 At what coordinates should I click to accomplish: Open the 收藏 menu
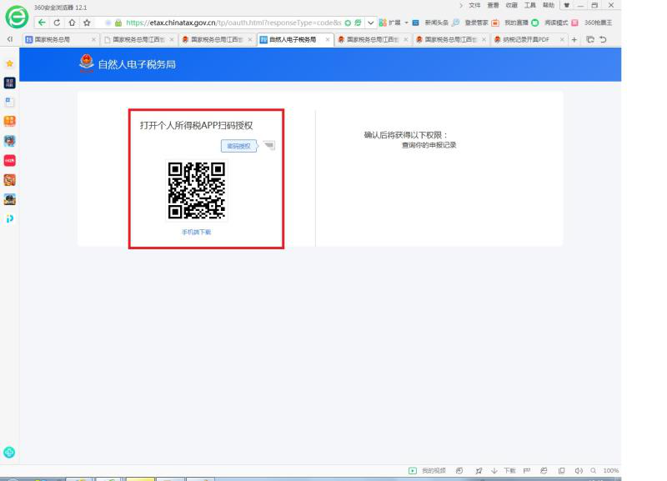click(x=511, y=5)
